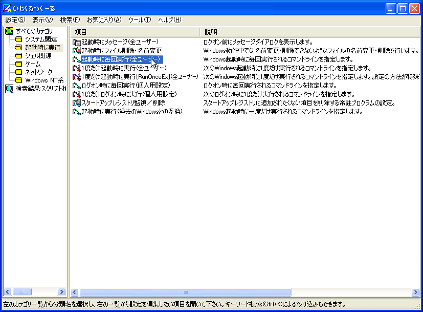Open the ヘルプ(H) menu
423x312 pixels.
pos(169,19)
